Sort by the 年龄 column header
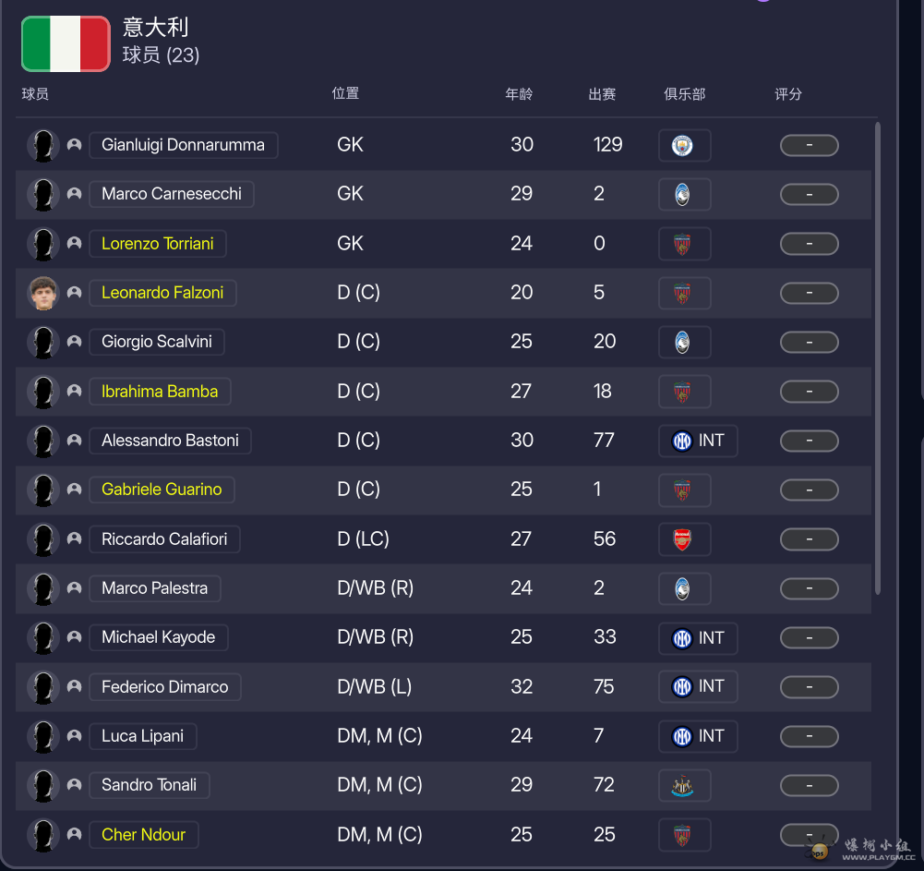This screenshot has width=924, height=871. pos(519,94)
